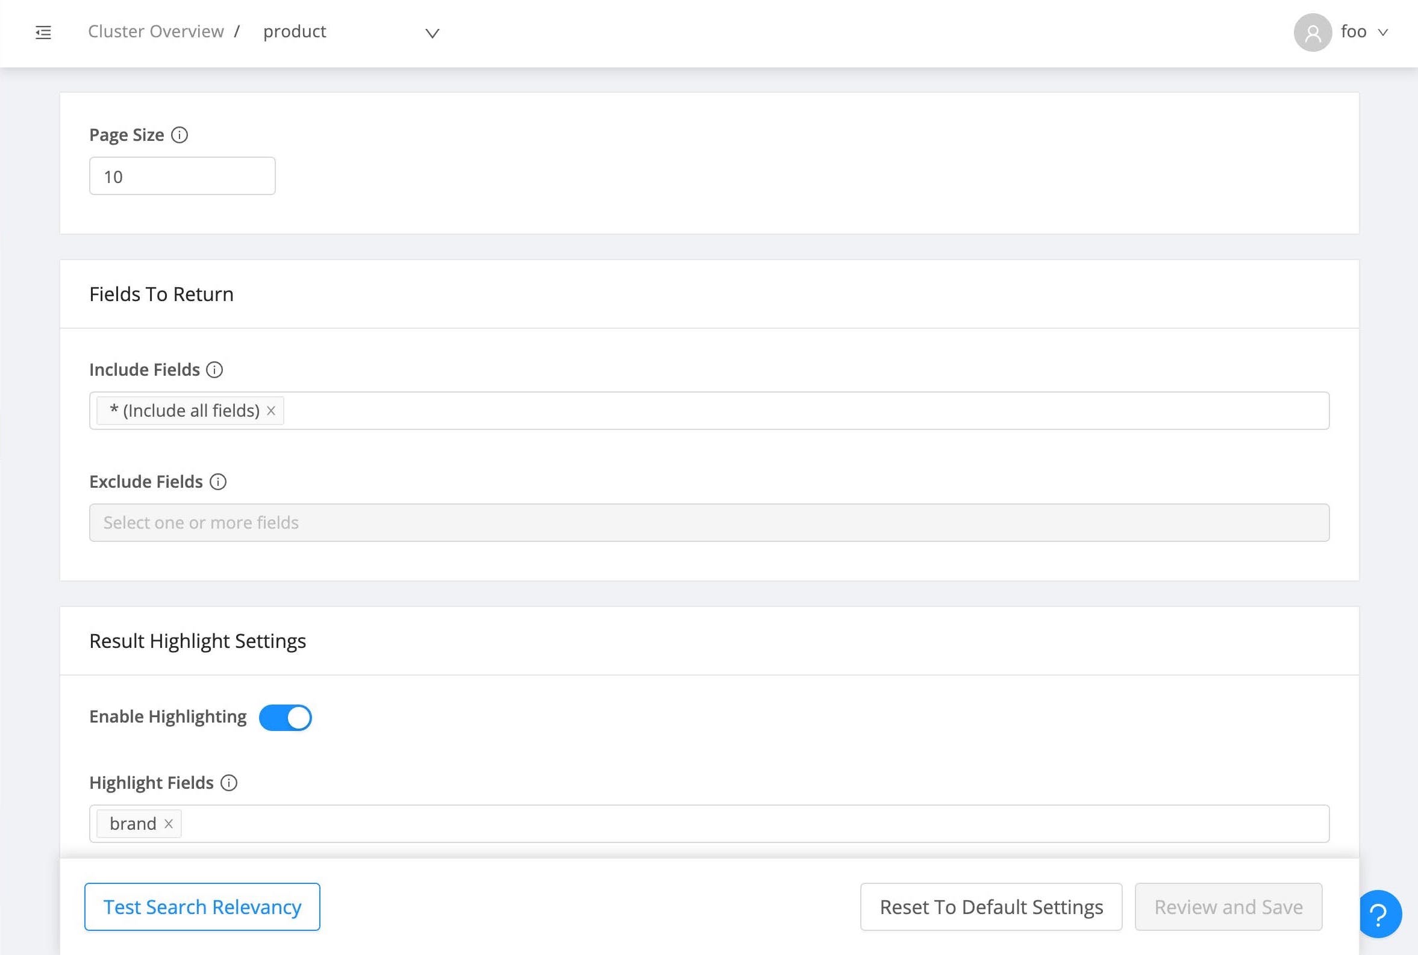Remove the Include all fields tag
This screenshot has height=955, width=1418.
click(x=272, y=411)
